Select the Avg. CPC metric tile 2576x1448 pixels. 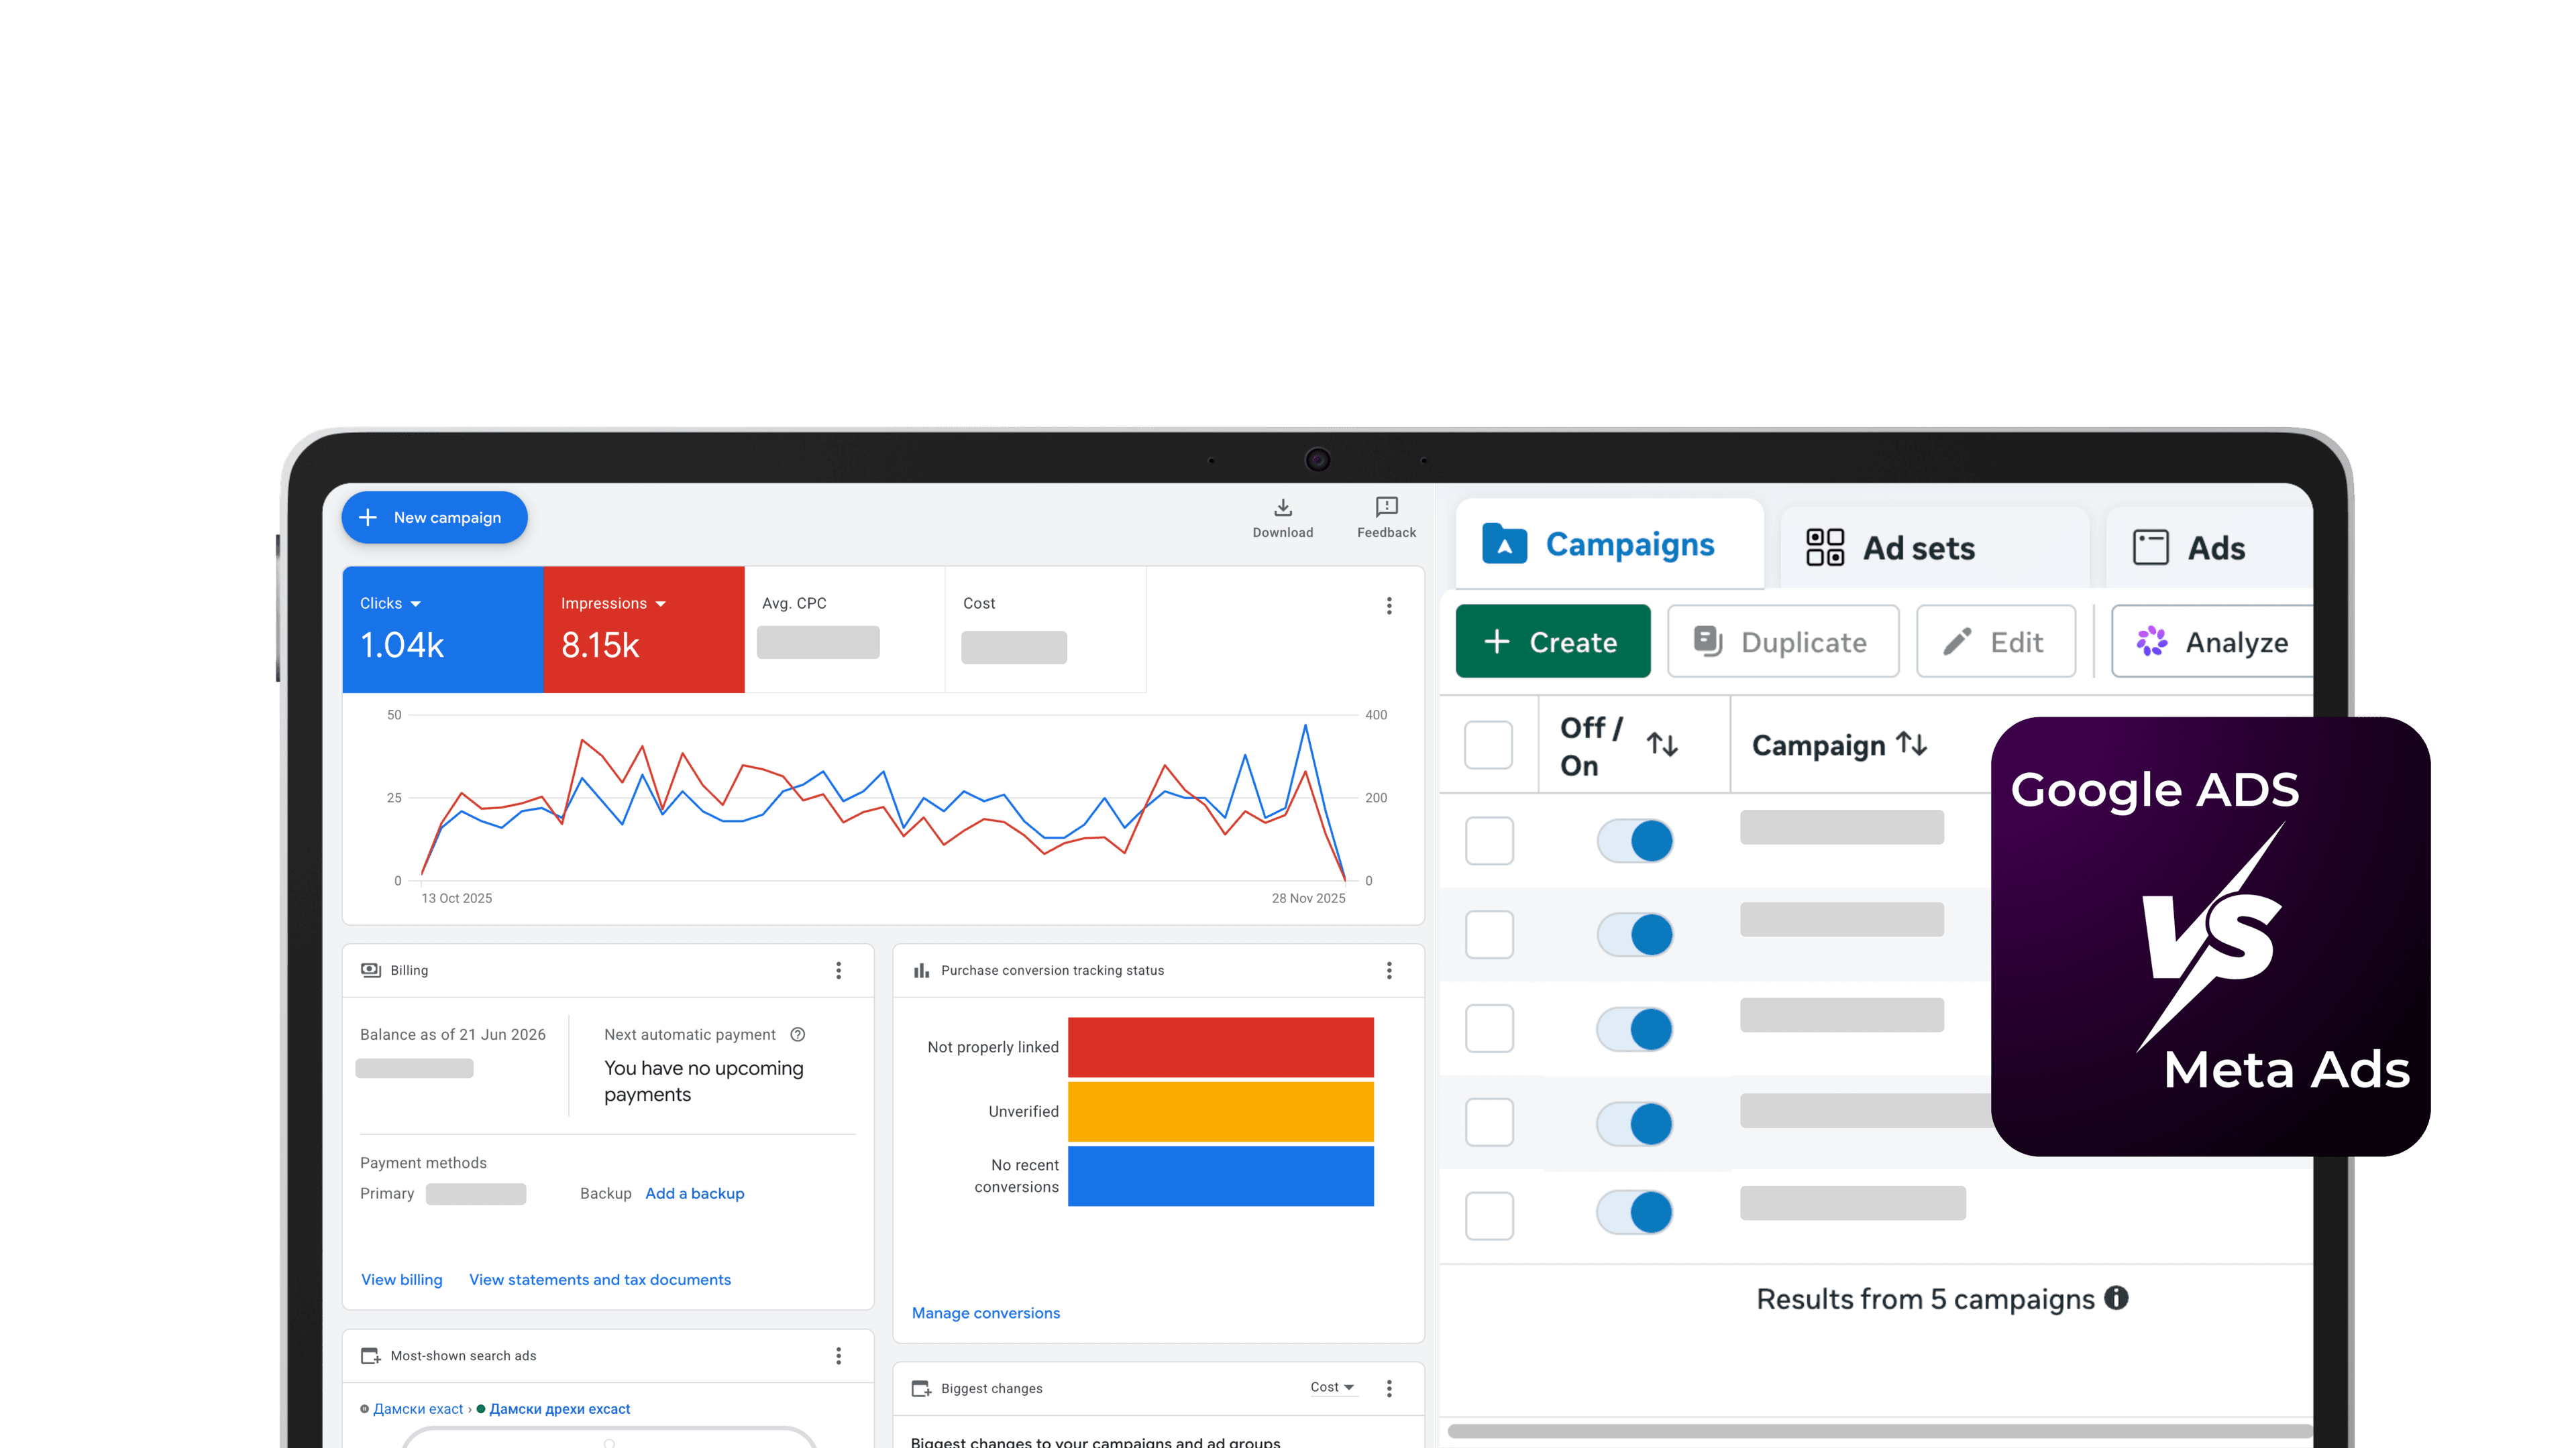click(x=844, y=629)
